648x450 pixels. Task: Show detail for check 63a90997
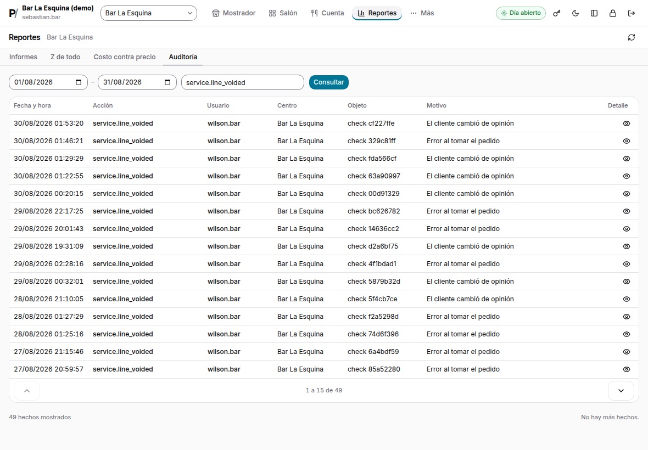[626, 176]
